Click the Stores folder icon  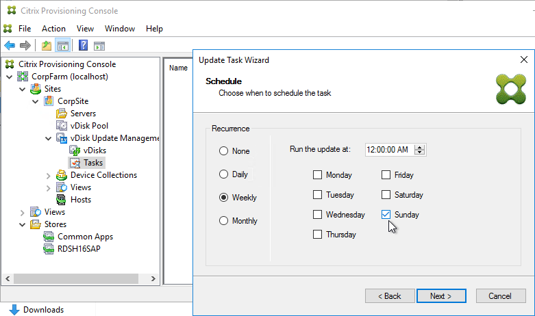coord(36,224)
